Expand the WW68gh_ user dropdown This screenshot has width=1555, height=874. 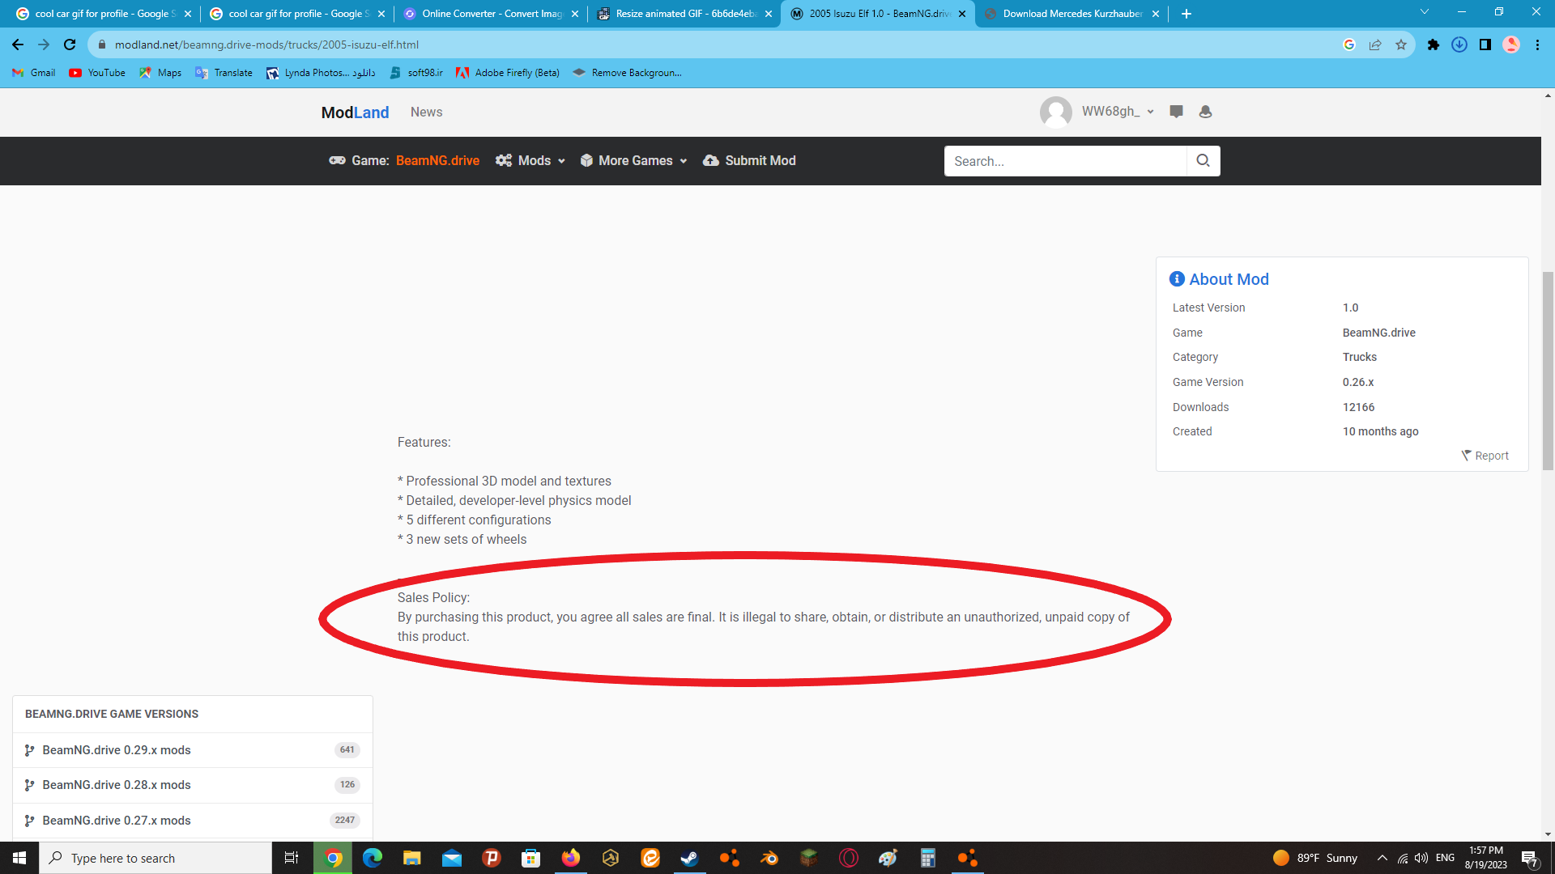[1118, 112]
